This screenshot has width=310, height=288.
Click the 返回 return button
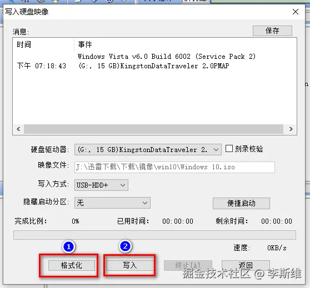246,265
